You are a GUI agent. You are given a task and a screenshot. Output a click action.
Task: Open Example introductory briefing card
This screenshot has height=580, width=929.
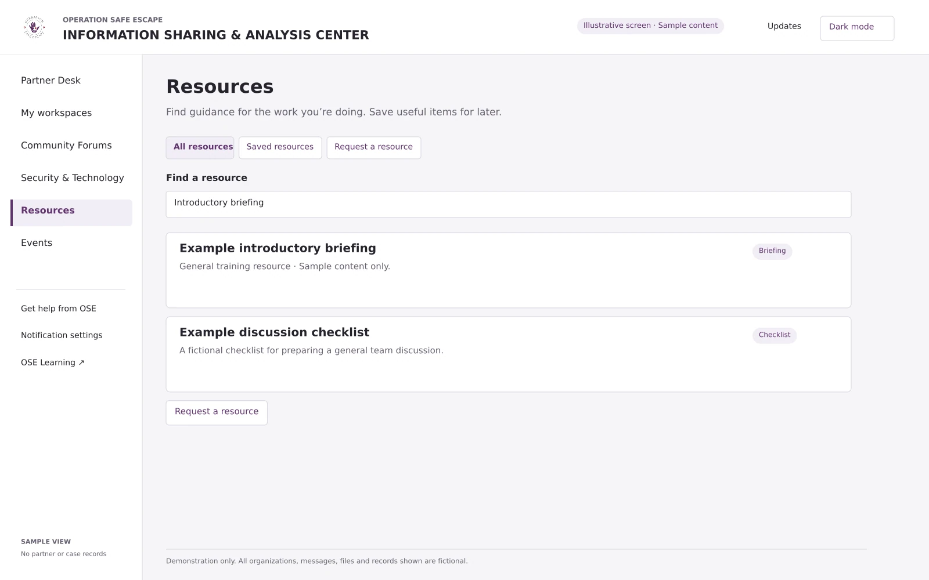(509, 270)
